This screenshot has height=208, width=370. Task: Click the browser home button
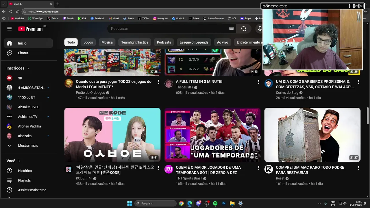(x=18, y=12)
